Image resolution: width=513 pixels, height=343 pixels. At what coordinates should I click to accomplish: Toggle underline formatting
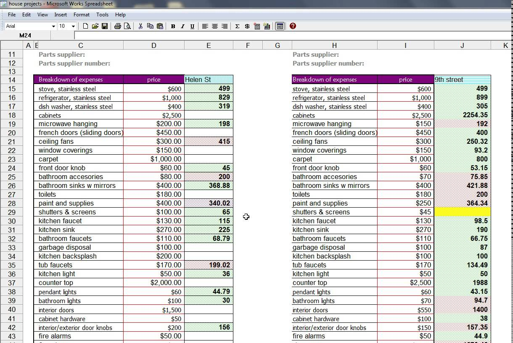(x=192, y=26)
